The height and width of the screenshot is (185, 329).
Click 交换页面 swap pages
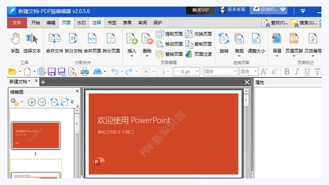click(x=198, y=34)
